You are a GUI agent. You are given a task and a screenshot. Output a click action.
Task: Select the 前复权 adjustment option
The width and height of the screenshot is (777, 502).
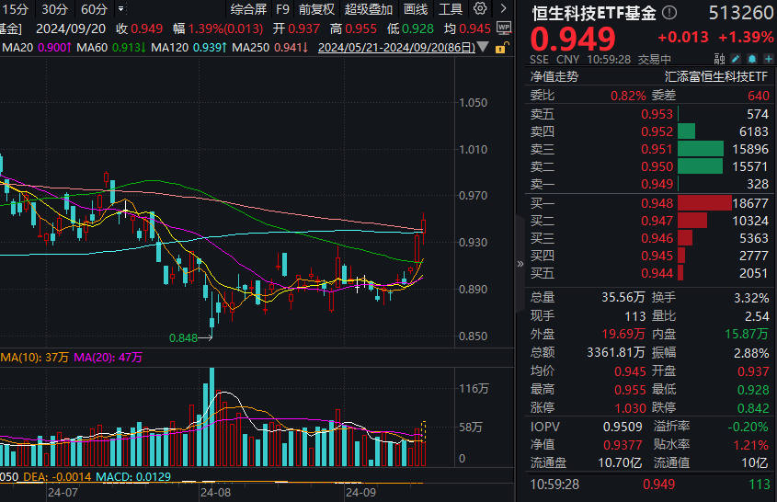[x=316, y=9]
